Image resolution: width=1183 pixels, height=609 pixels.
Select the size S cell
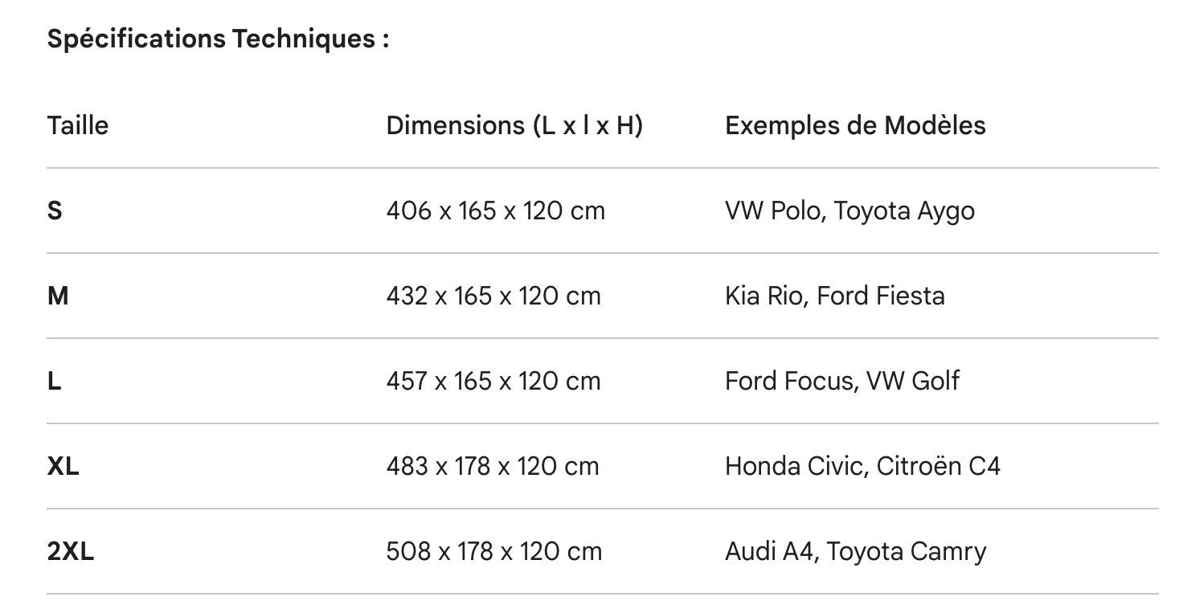pos(55,211)
